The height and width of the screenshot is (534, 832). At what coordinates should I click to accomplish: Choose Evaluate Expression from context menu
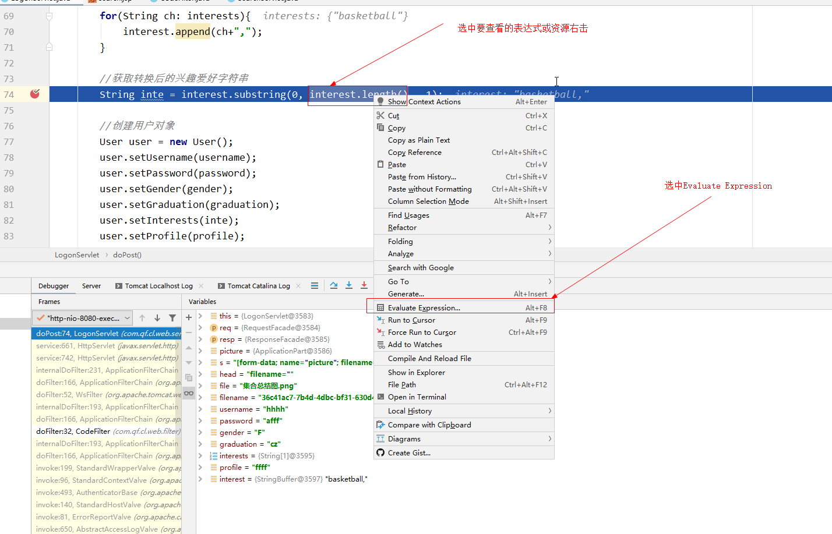point(424,308)
